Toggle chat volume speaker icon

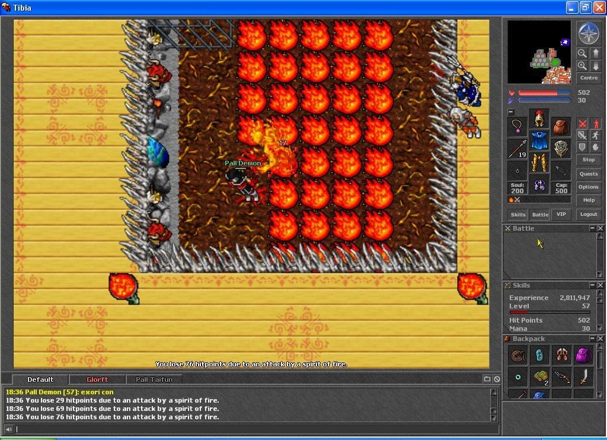pyautogui.click(x=8, y=429)
